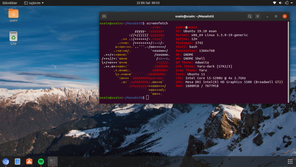
Task: Expand the system menu arrow
Action: 292,3
